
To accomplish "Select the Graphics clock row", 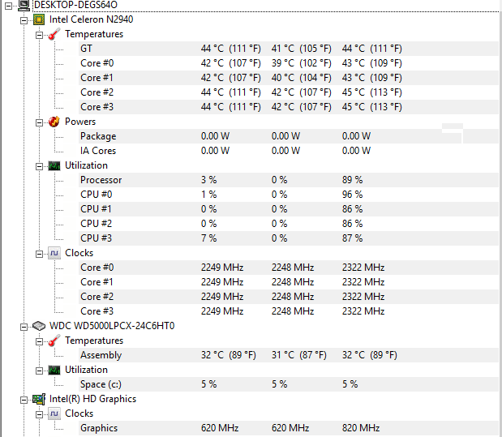I will coord(99,428).
